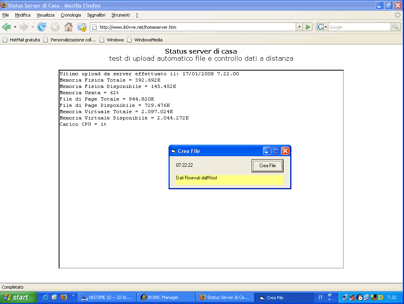Click the stop loading icon
The image size is (404, 304).
coord(55,27)
